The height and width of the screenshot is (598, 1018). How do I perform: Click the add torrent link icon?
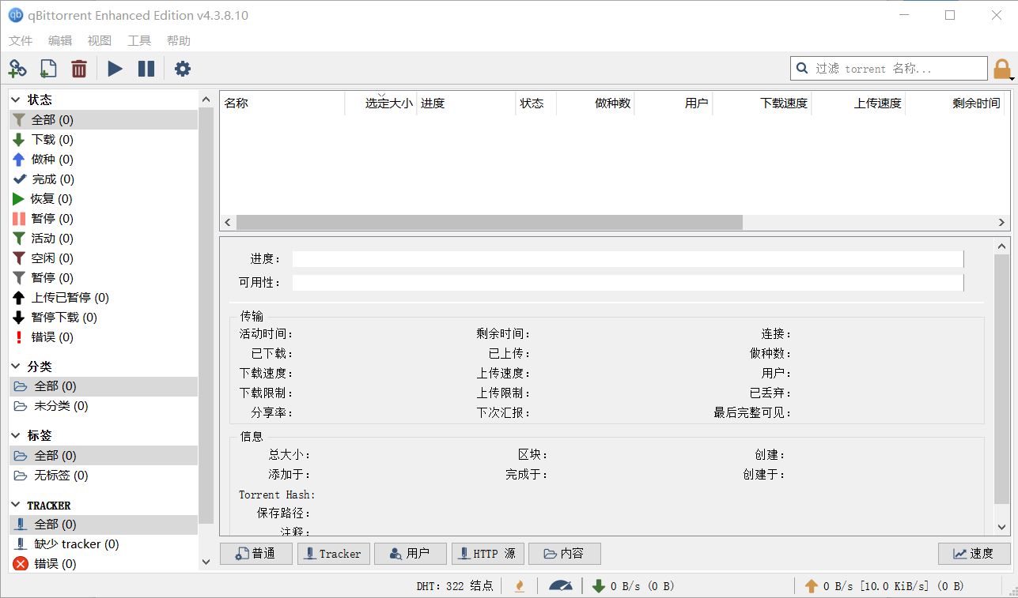(17, 69)
